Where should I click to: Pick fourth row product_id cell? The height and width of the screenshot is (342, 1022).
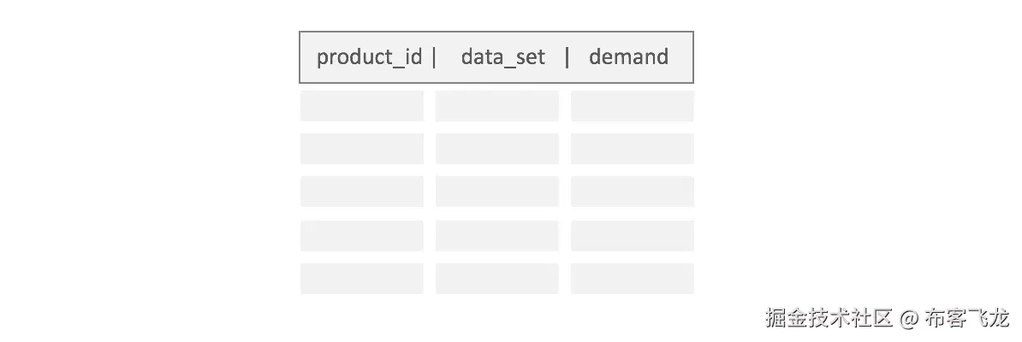[361, 235]
